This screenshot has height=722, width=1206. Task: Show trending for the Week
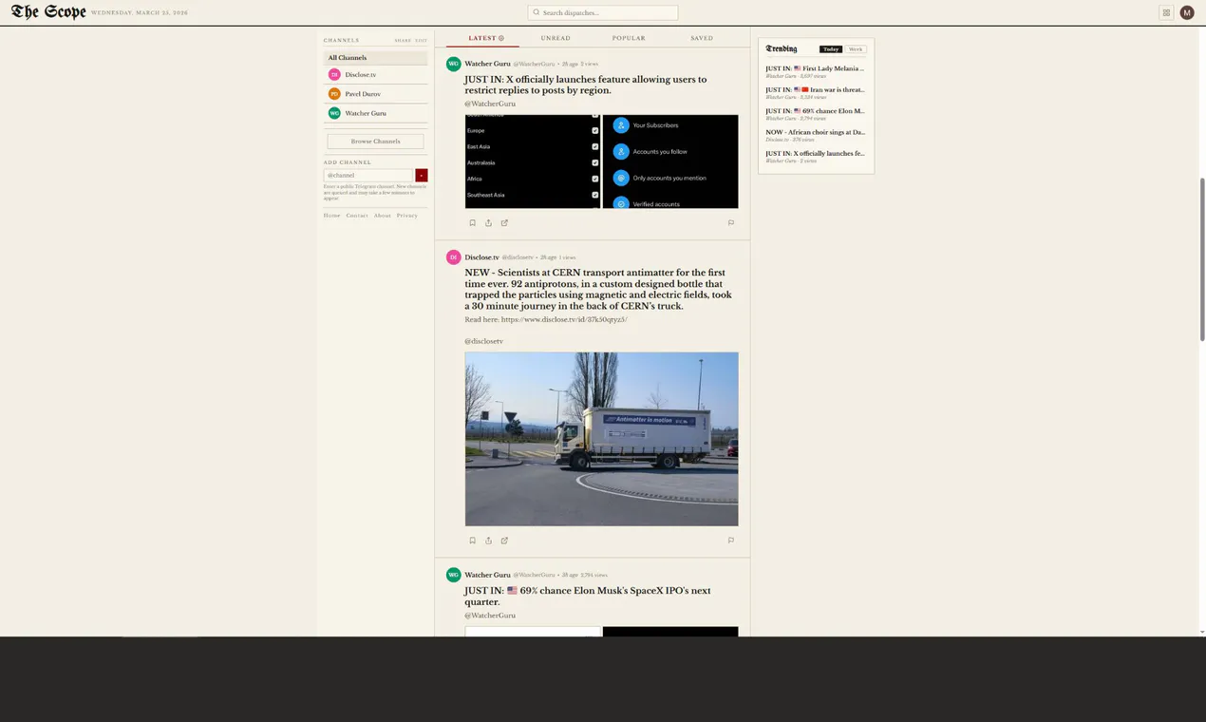pyautogui.click(x=856, y=49)
